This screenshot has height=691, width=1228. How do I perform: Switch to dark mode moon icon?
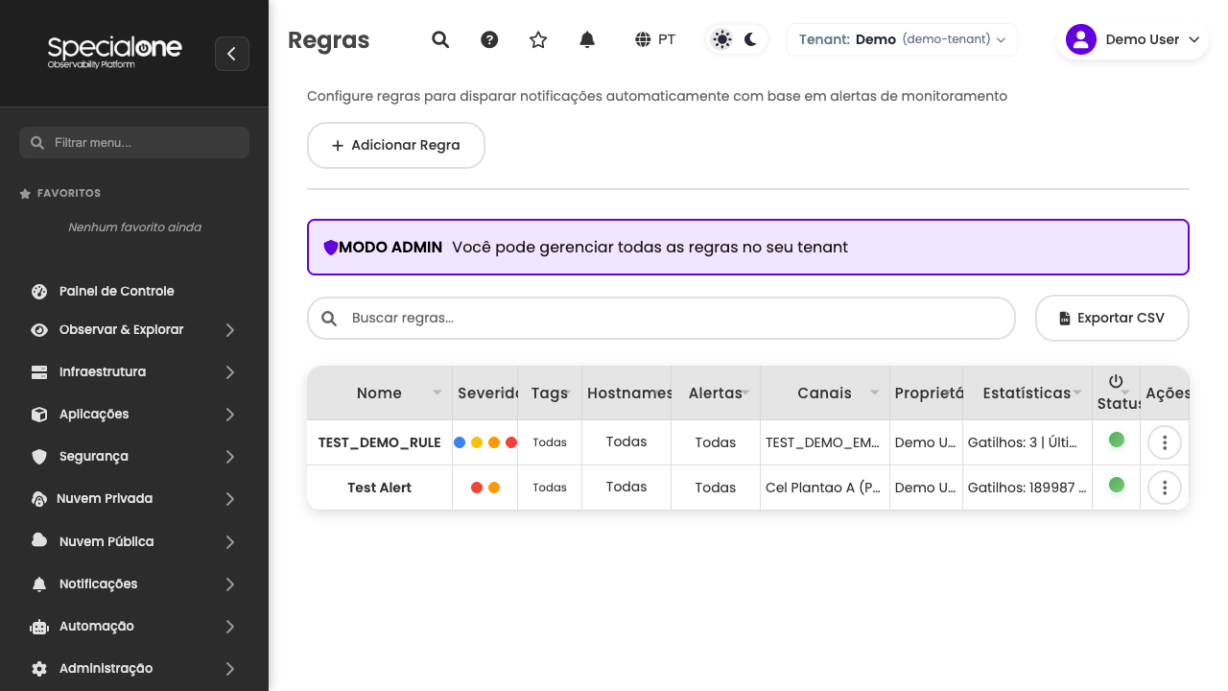tap(751, 39)
